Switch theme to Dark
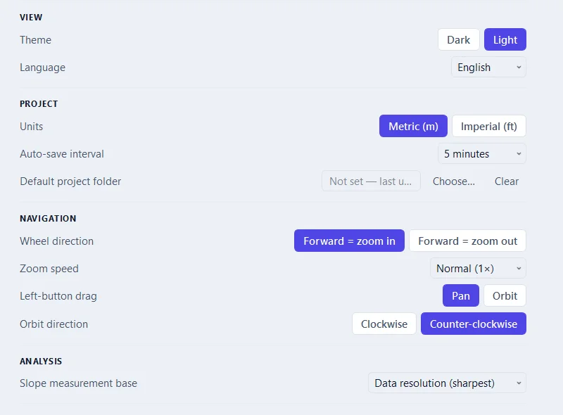 [x=459, y=39]
